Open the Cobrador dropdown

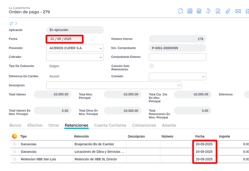(101, 57)
